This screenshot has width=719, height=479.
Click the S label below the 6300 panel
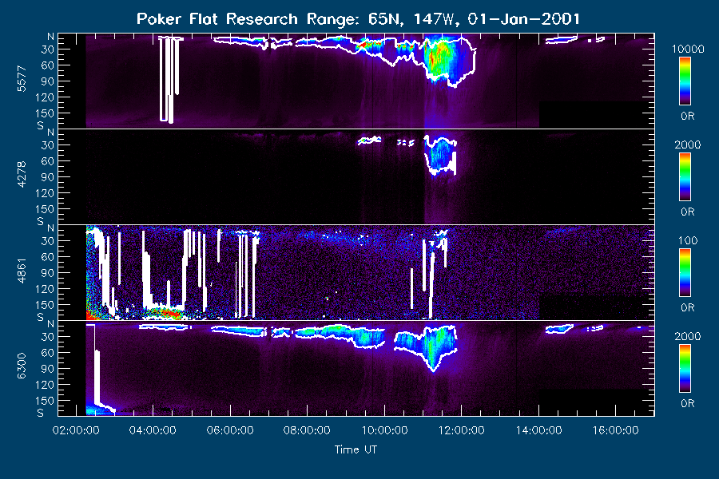pos(41,413)
